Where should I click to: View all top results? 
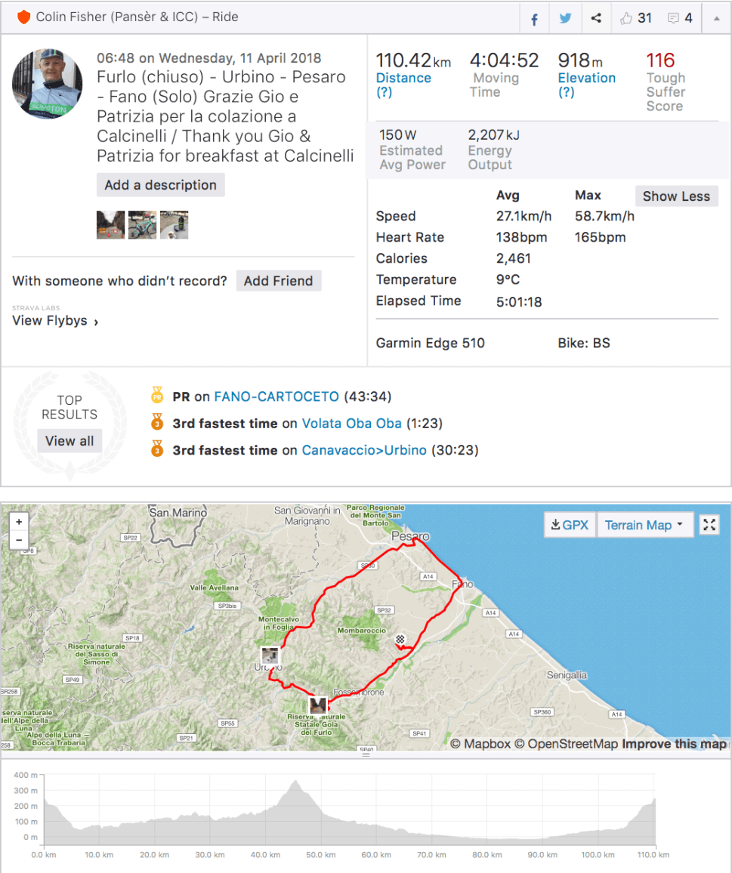pos(69,440)
